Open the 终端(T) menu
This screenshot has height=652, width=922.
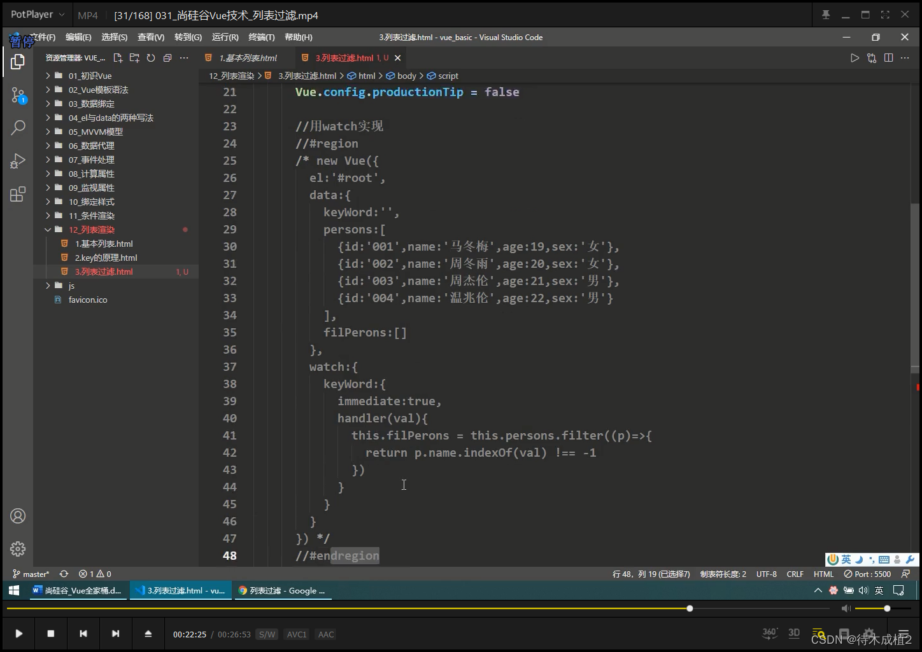pos(262,38)
